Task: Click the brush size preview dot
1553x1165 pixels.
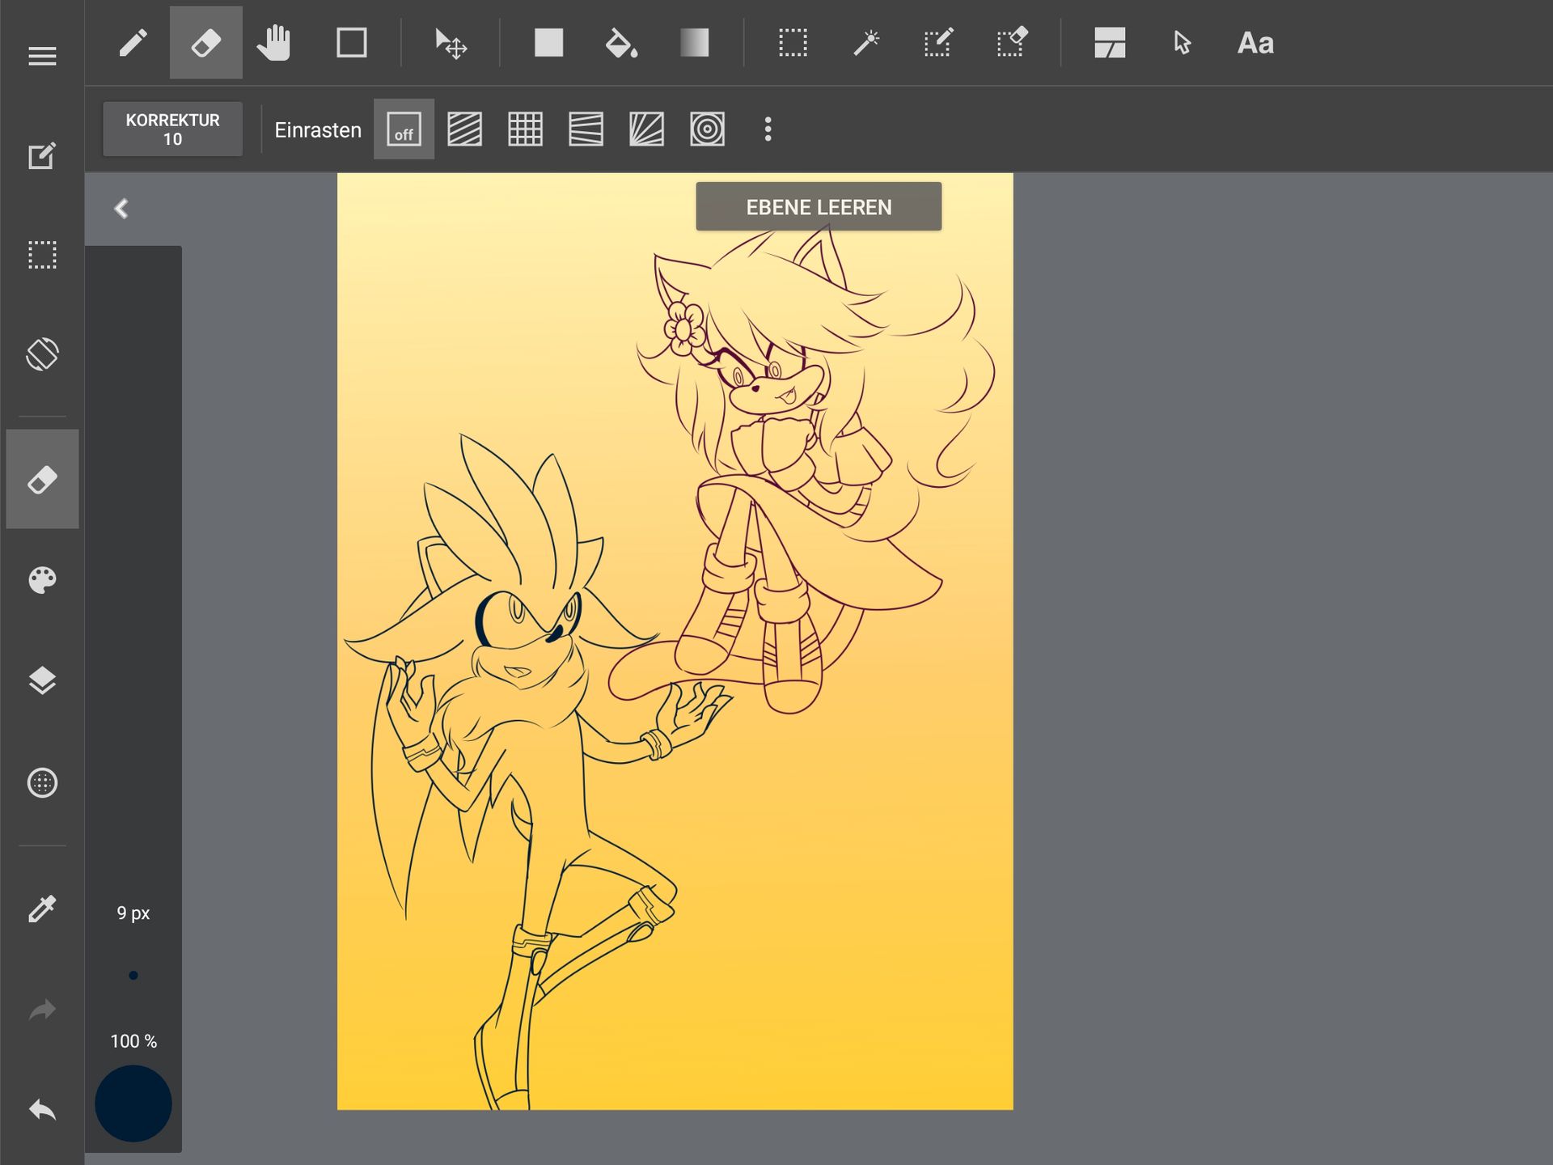Action: pos(133,976)
